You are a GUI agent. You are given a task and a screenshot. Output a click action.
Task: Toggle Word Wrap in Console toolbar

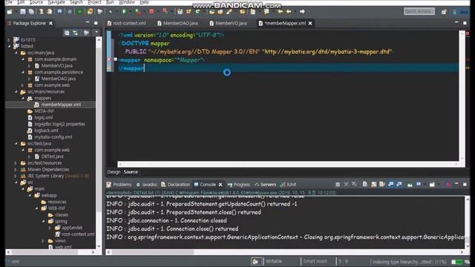(x=382, y=185)
